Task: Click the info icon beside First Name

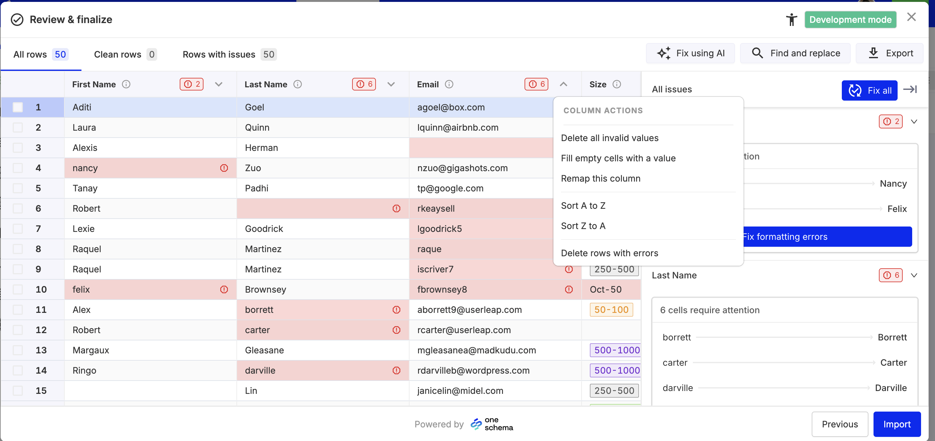Action: pyautogui.click(x=126, y=84)
